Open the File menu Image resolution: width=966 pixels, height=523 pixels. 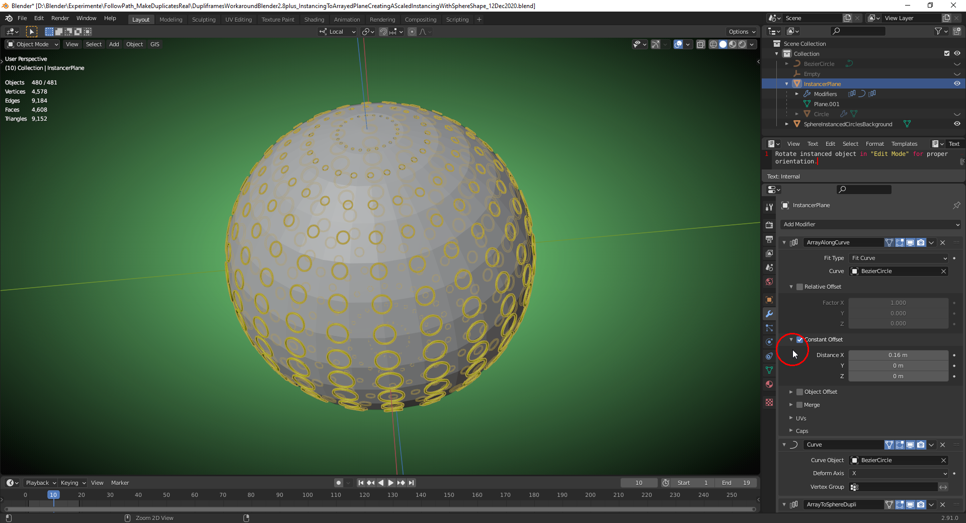click(x=22, y=18)
